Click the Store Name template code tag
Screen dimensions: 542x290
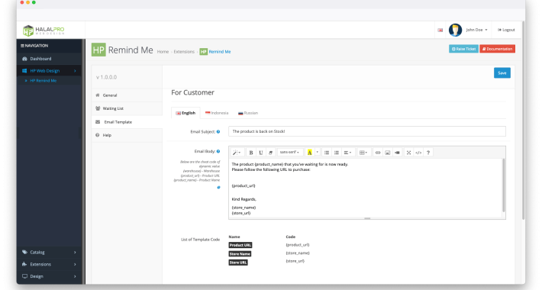pos(240,253)
